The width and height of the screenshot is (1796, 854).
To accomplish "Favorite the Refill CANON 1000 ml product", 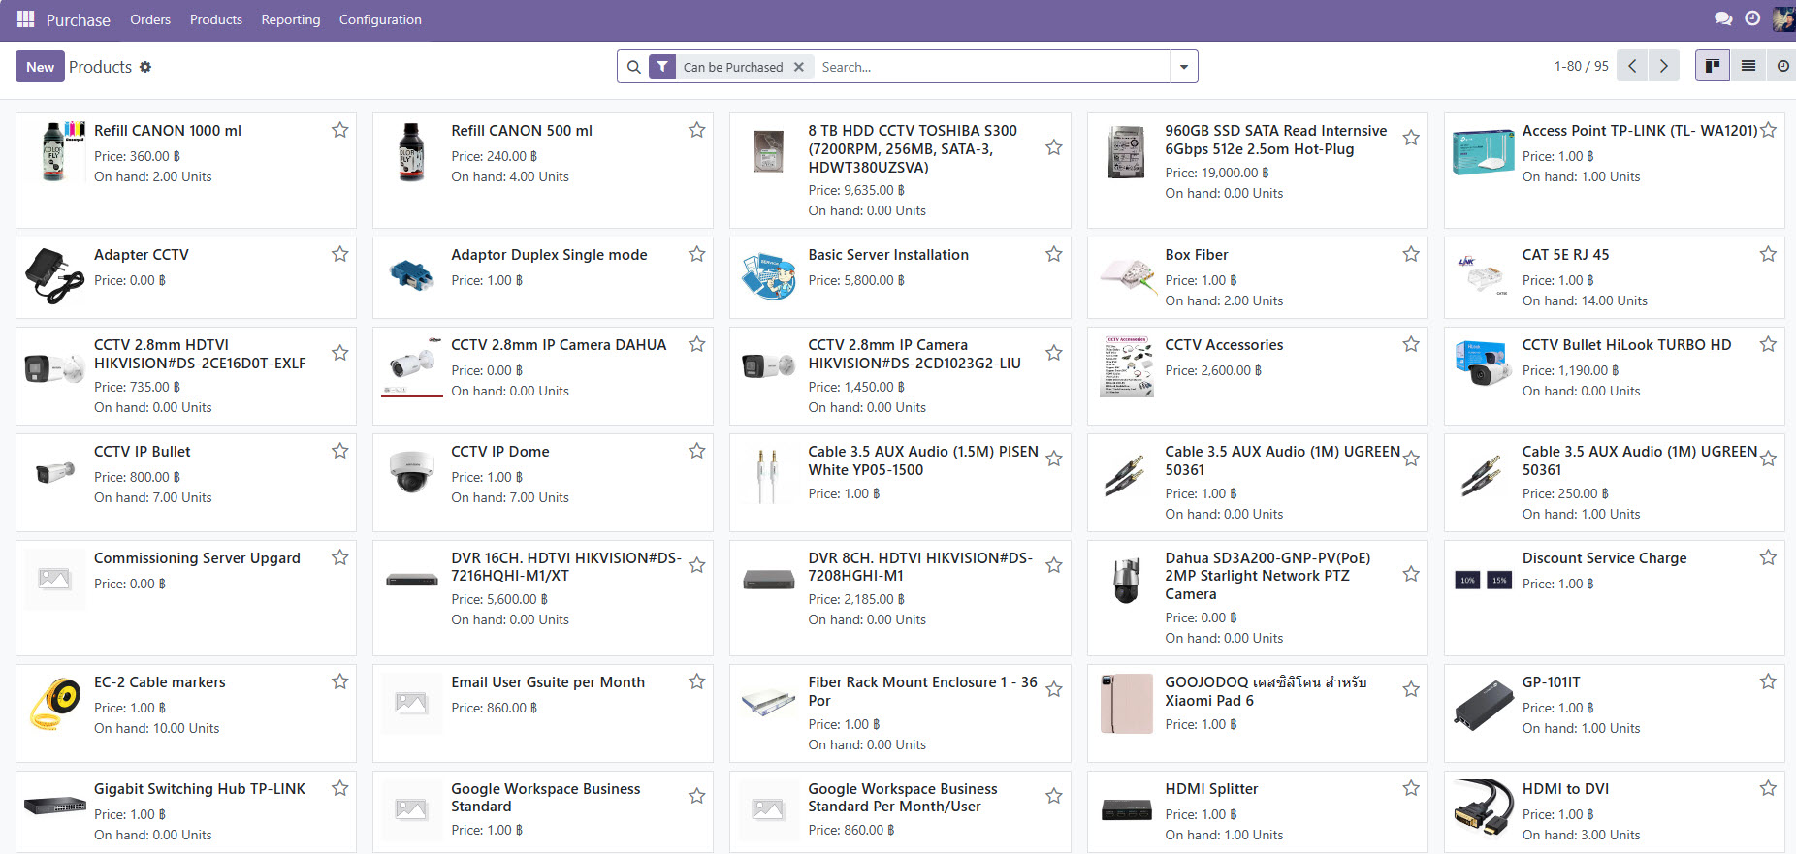I will (x=340, y=130).
